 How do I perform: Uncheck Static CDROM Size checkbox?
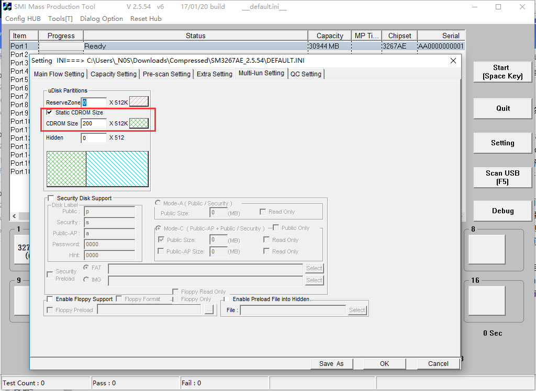pos(49,112)
